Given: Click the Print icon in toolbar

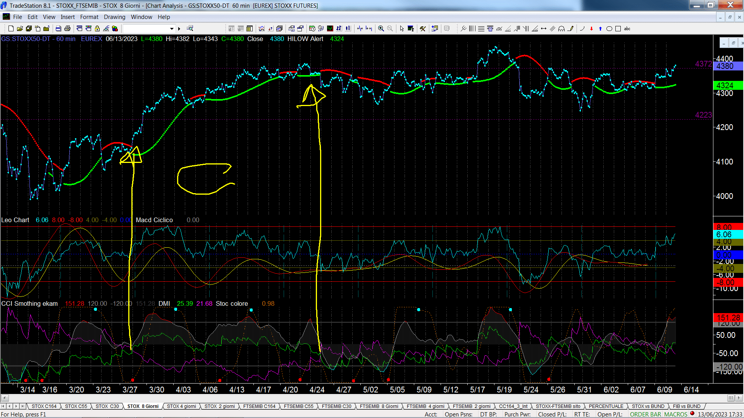Looking at the screenshot, I should click(x=67, y=29).
